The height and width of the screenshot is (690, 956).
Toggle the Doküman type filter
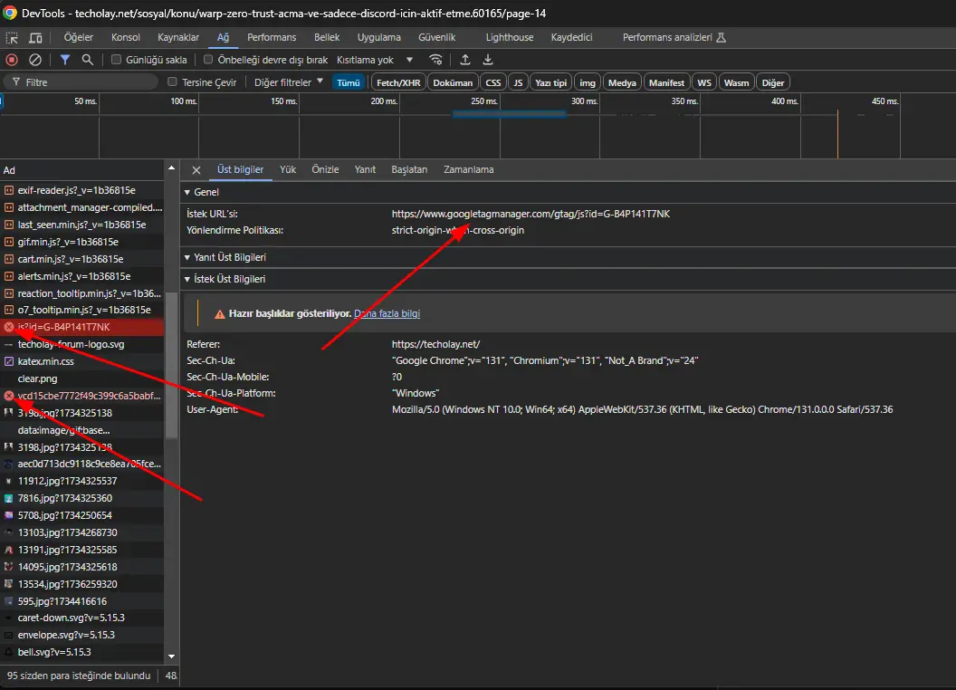pyautogui.click(x=453, y=82)
